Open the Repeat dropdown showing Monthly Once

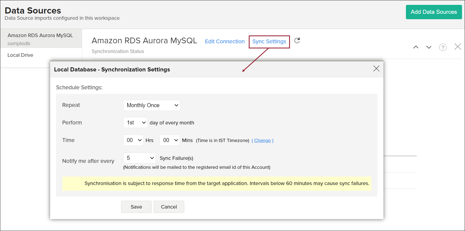point(151,105)
